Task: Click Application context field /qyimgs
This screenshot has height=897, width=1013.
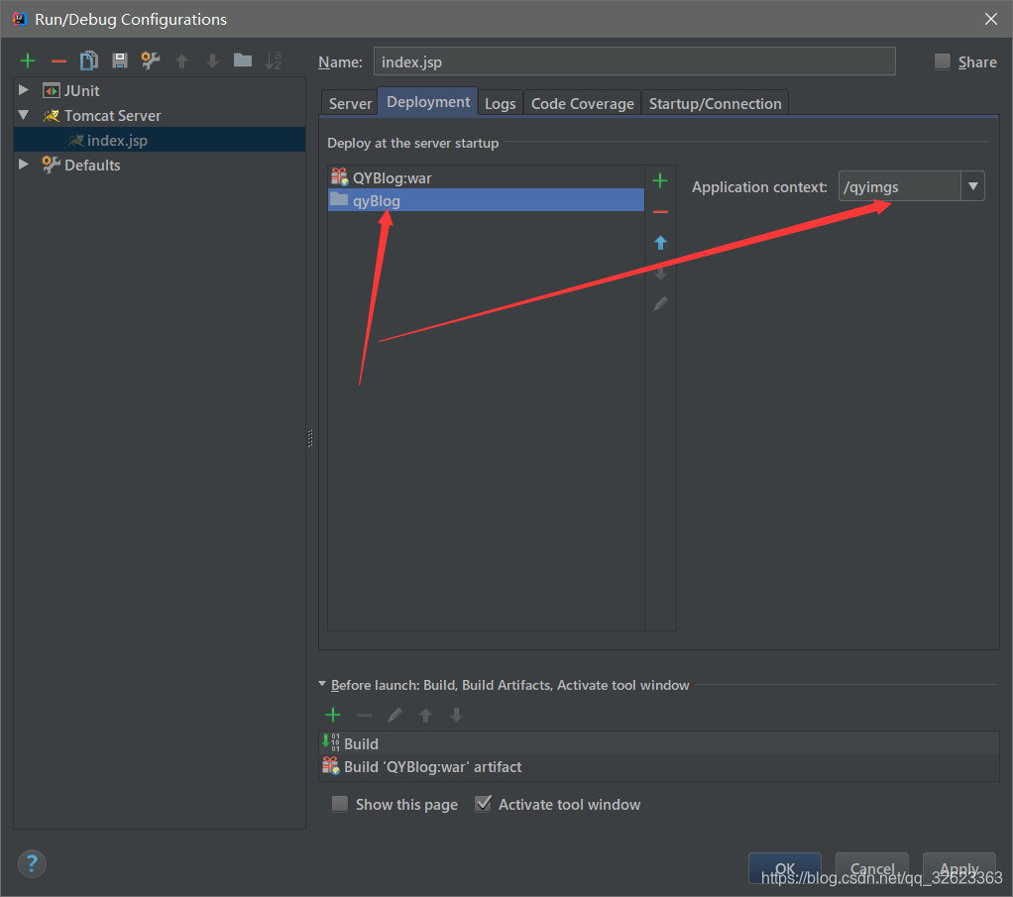Action: click(900, 186)
